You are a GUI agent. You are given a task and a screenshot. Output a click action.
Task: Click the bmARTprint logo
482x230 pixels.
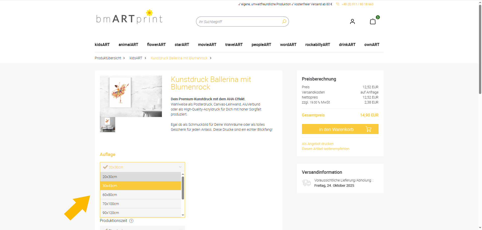[x=130, y=17]
